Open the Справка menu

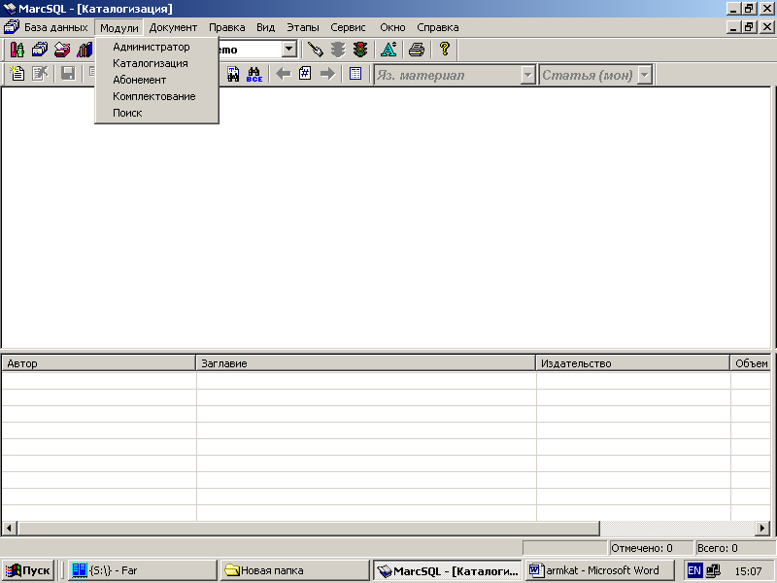click(438, 27)
